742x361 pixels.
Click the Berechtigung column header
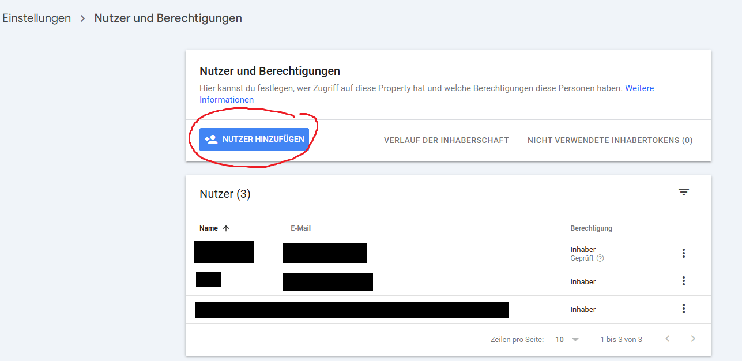(x=591, y=228)
